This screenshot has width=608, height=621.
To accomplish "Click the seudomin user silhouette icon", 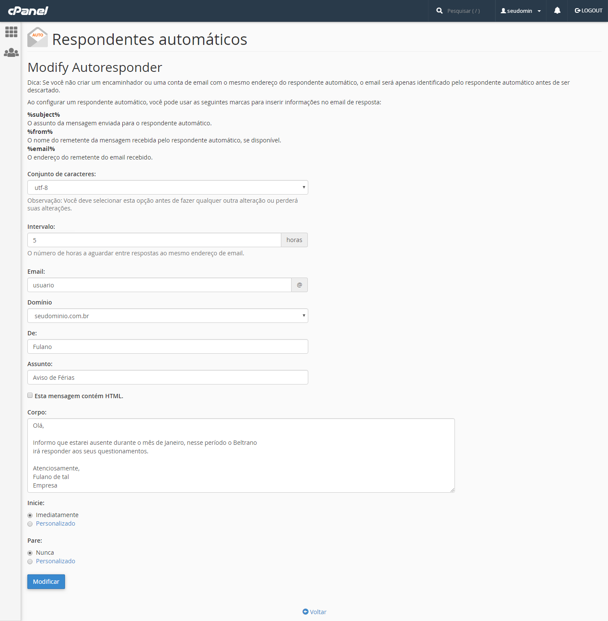I will click(x=503, y=11).
